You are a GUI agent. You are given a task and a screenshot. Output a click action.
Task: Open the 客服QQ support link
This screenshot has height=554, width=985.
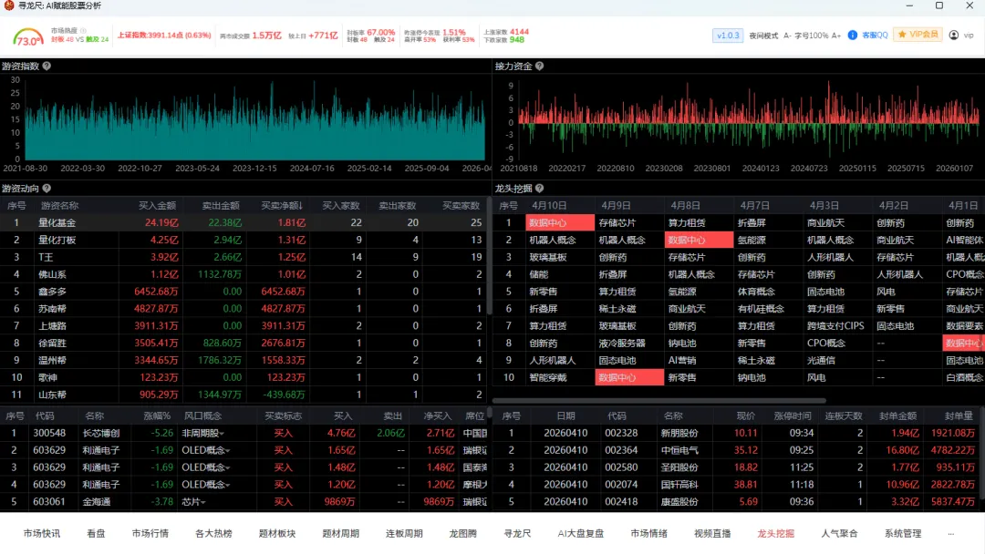[875, 36]
